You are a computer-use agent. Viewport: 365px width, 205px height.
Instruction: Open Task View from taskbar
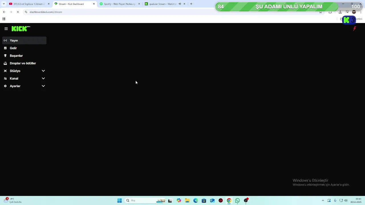click(x=170, y=200)
